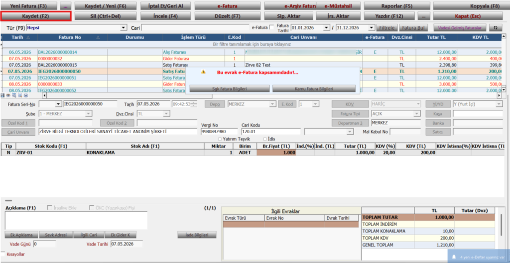Click the Vade Günü input field
This screenshot has width=510, height=263.
[x=44, y=244]
